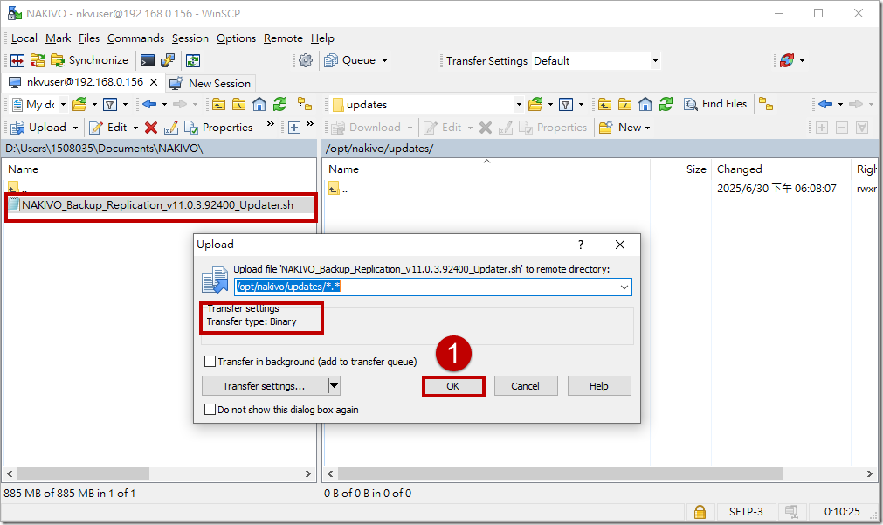Click the red X delete icon in local toolbar
Screen dimensions: 883x525
pos(150,128)
